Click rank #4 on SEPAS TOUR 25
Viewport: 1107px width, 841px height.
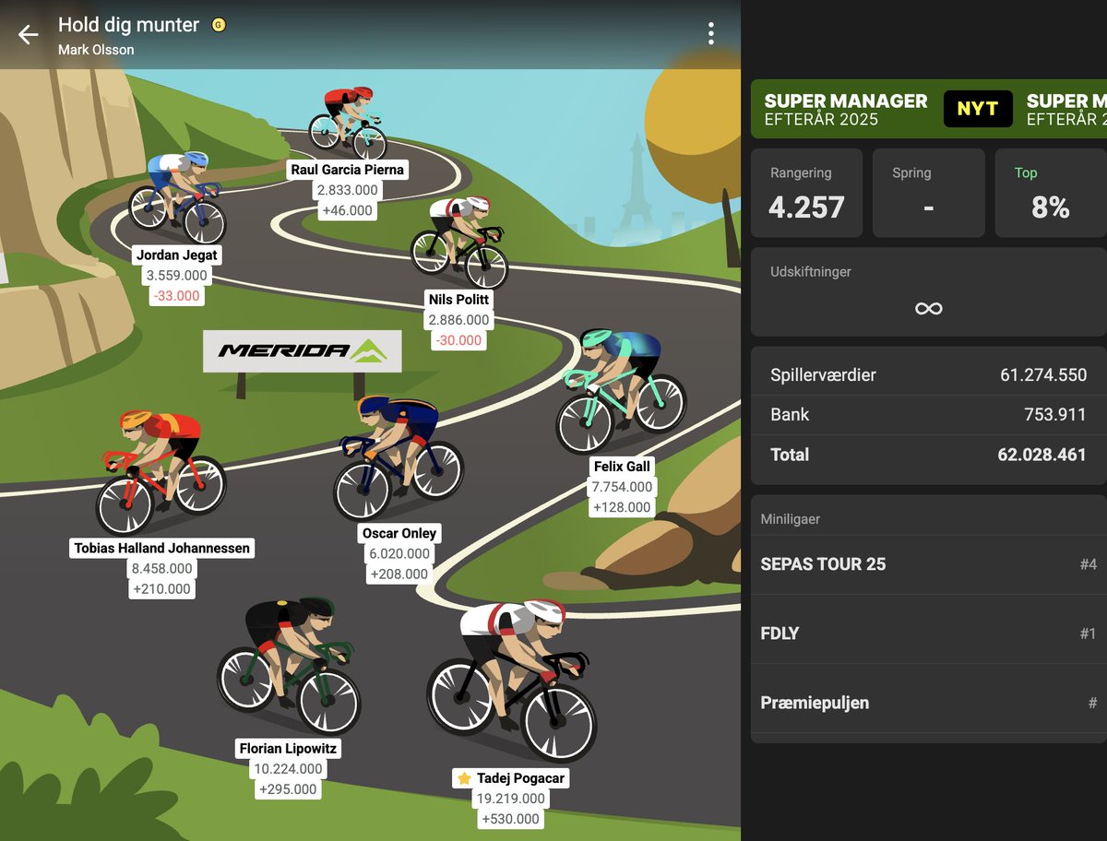pyautogui.click(x=1089, y=564)
